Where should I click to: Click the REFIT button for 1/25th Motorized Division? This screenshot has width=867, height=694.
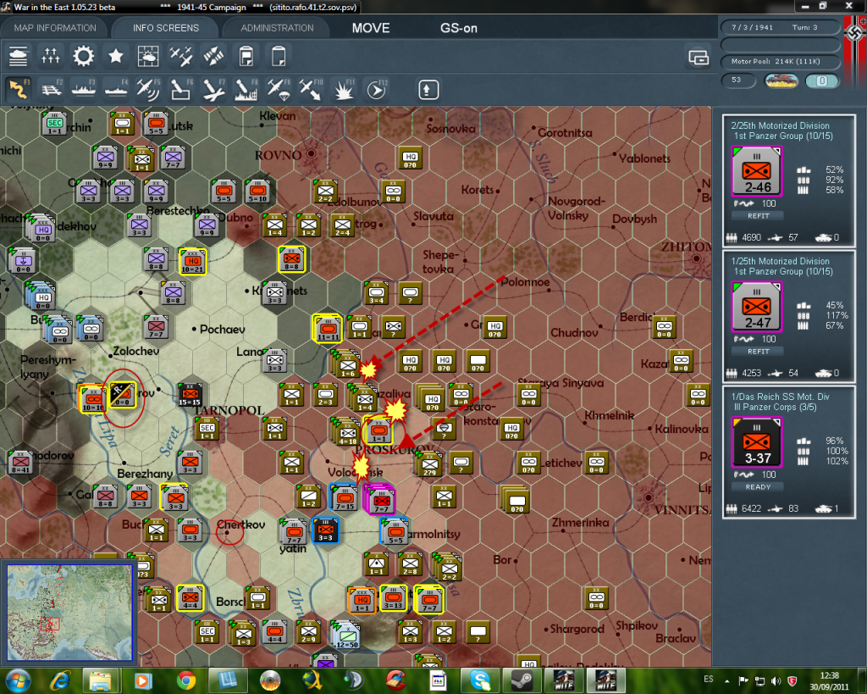(758, 352)
